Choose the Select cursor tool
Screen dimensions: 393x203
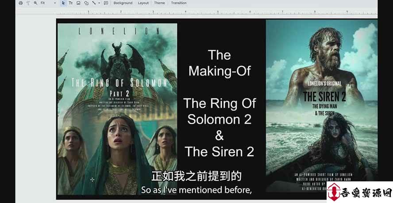pyautogui.click(x=63, y=3)
